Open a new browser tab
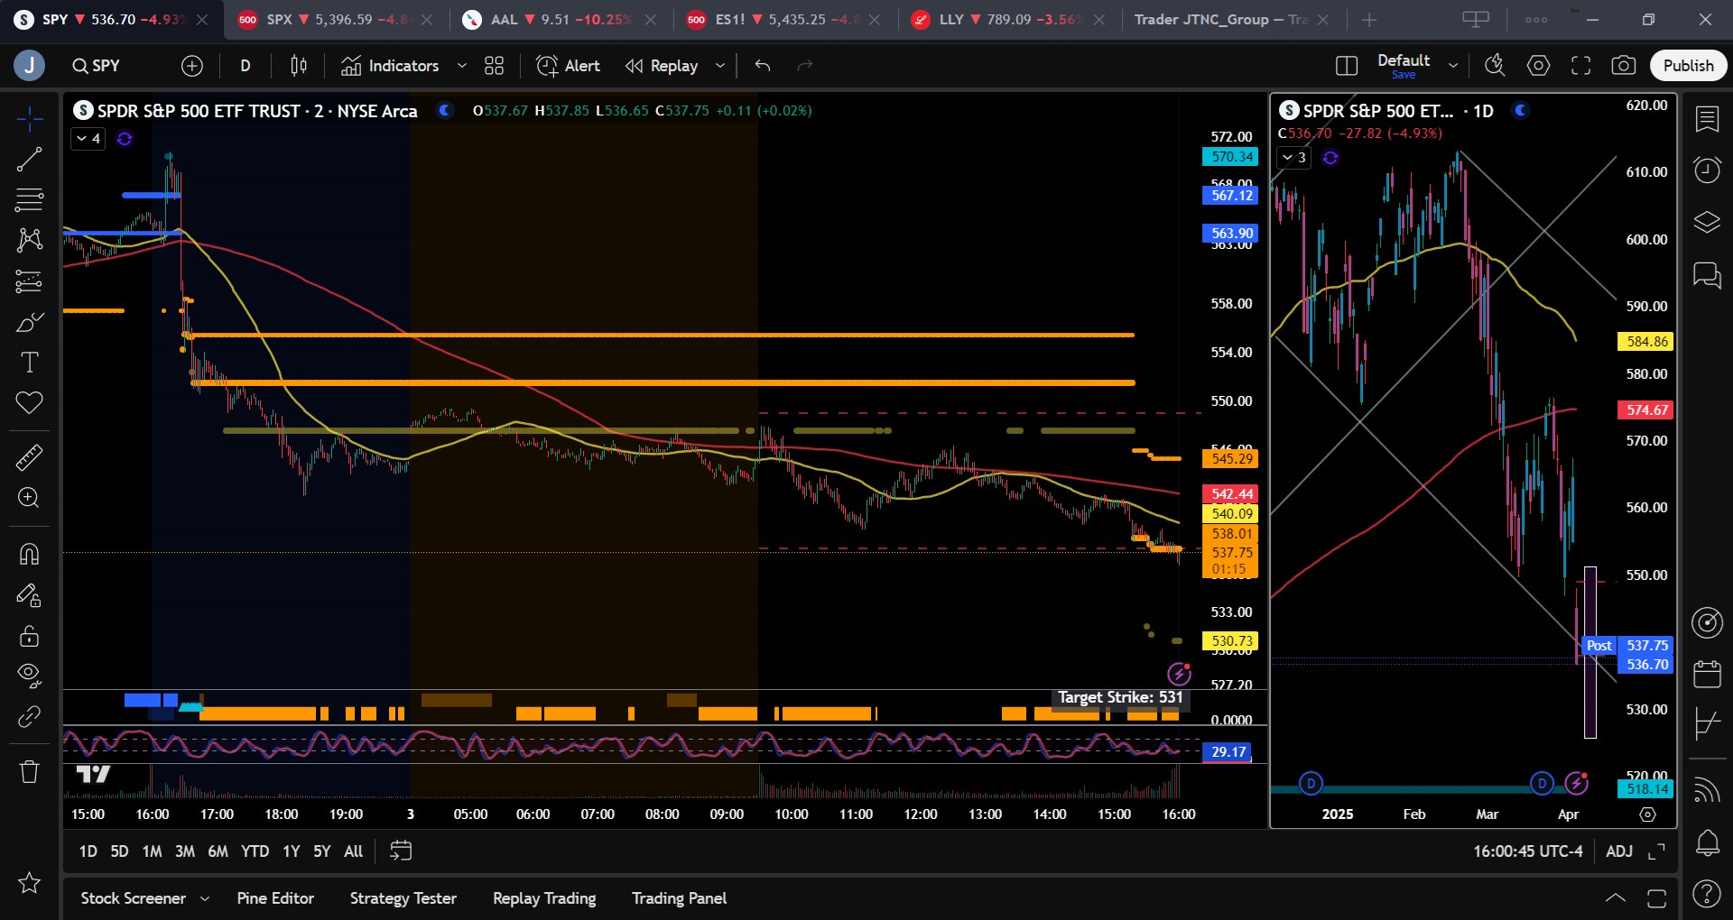This screenshot has width=1733, height=920. click(1369, 20)
